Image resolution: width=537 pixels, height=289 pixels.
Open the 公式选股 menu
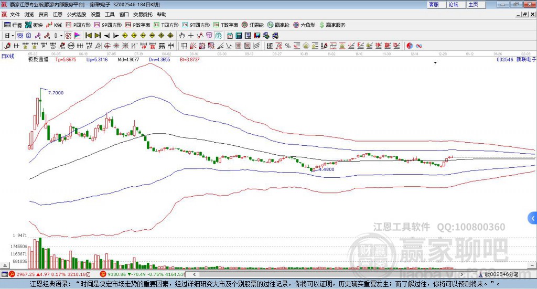(x=77, y=14)
